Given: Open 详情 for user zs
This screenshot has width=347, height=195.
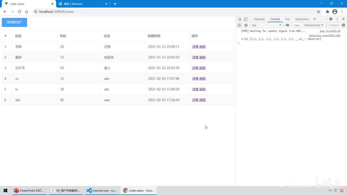Looking at the screenshot, I should 195,79.
